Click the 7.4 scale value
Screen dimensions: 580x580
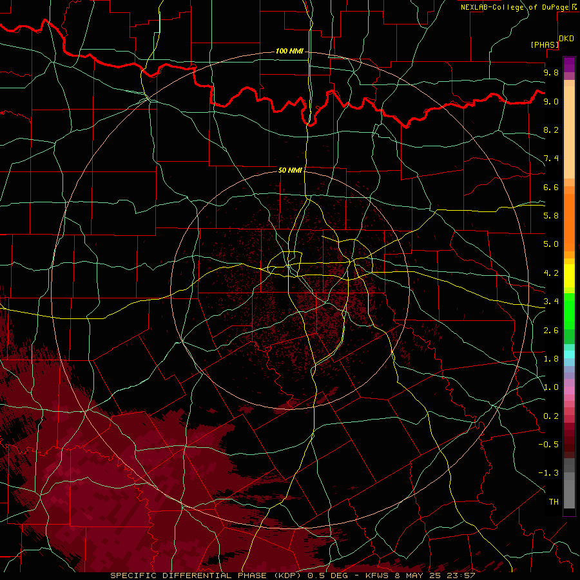coord(551,159)
